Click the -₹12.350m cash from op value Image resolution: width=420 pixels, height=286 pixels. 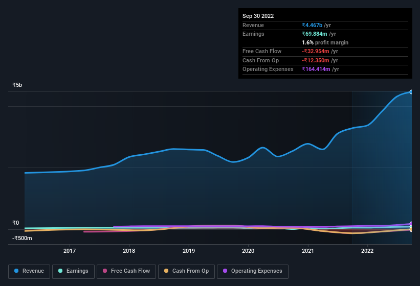[316, 60]
